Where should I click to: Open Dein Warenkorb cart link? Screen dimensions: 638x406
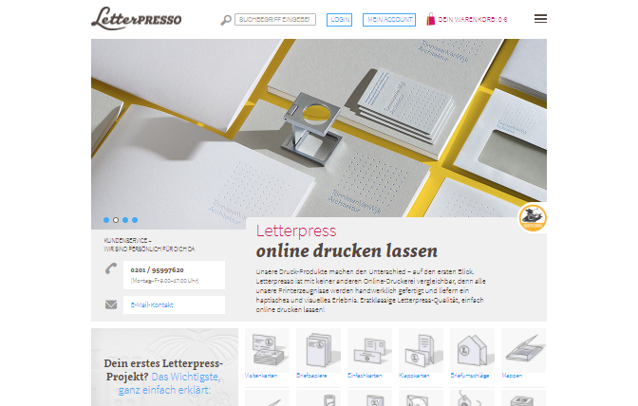(x=472, y=19)
